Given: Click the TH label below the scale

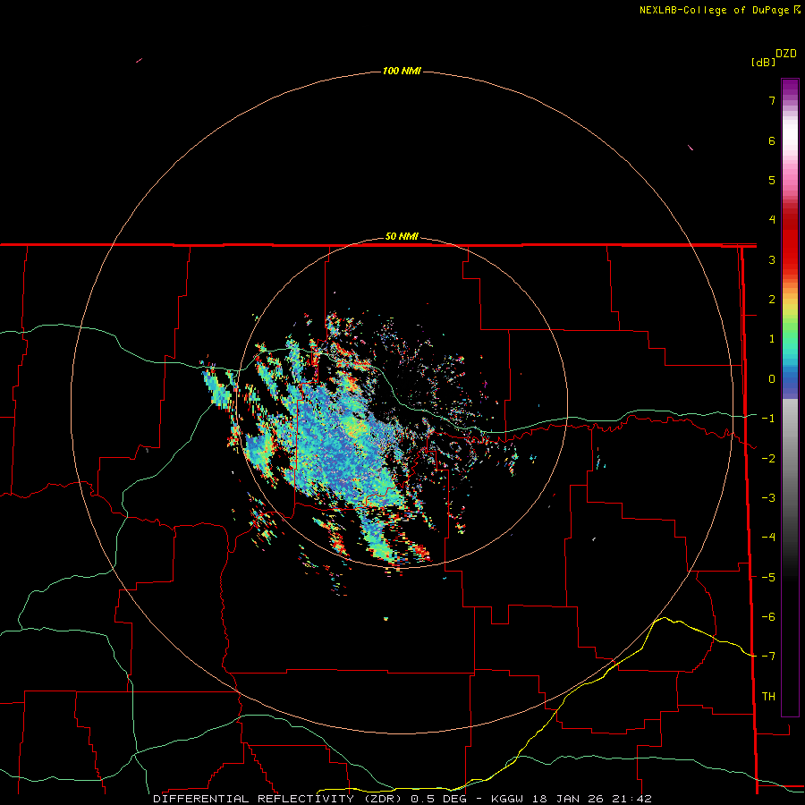Looking at the screenshot, I should pyautogui.click(x=768, y=697).
